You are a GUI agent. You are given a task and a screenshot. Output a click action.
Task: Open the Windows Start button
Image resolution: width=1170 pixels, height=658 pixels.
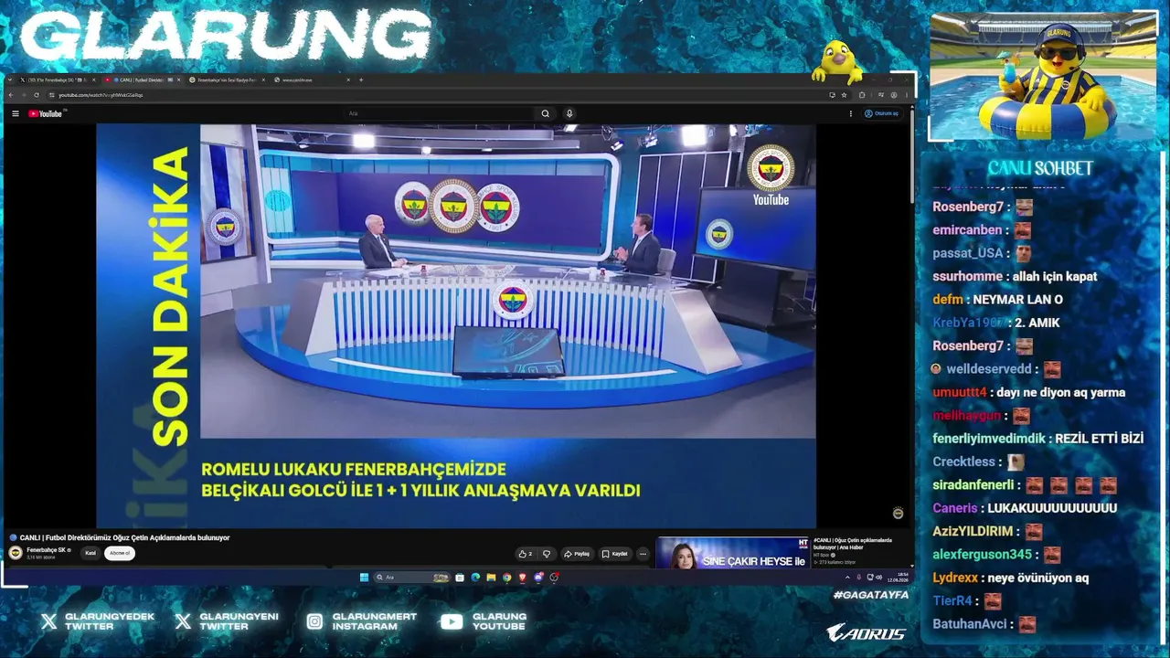pyautogui.click(x=364, y=578)
